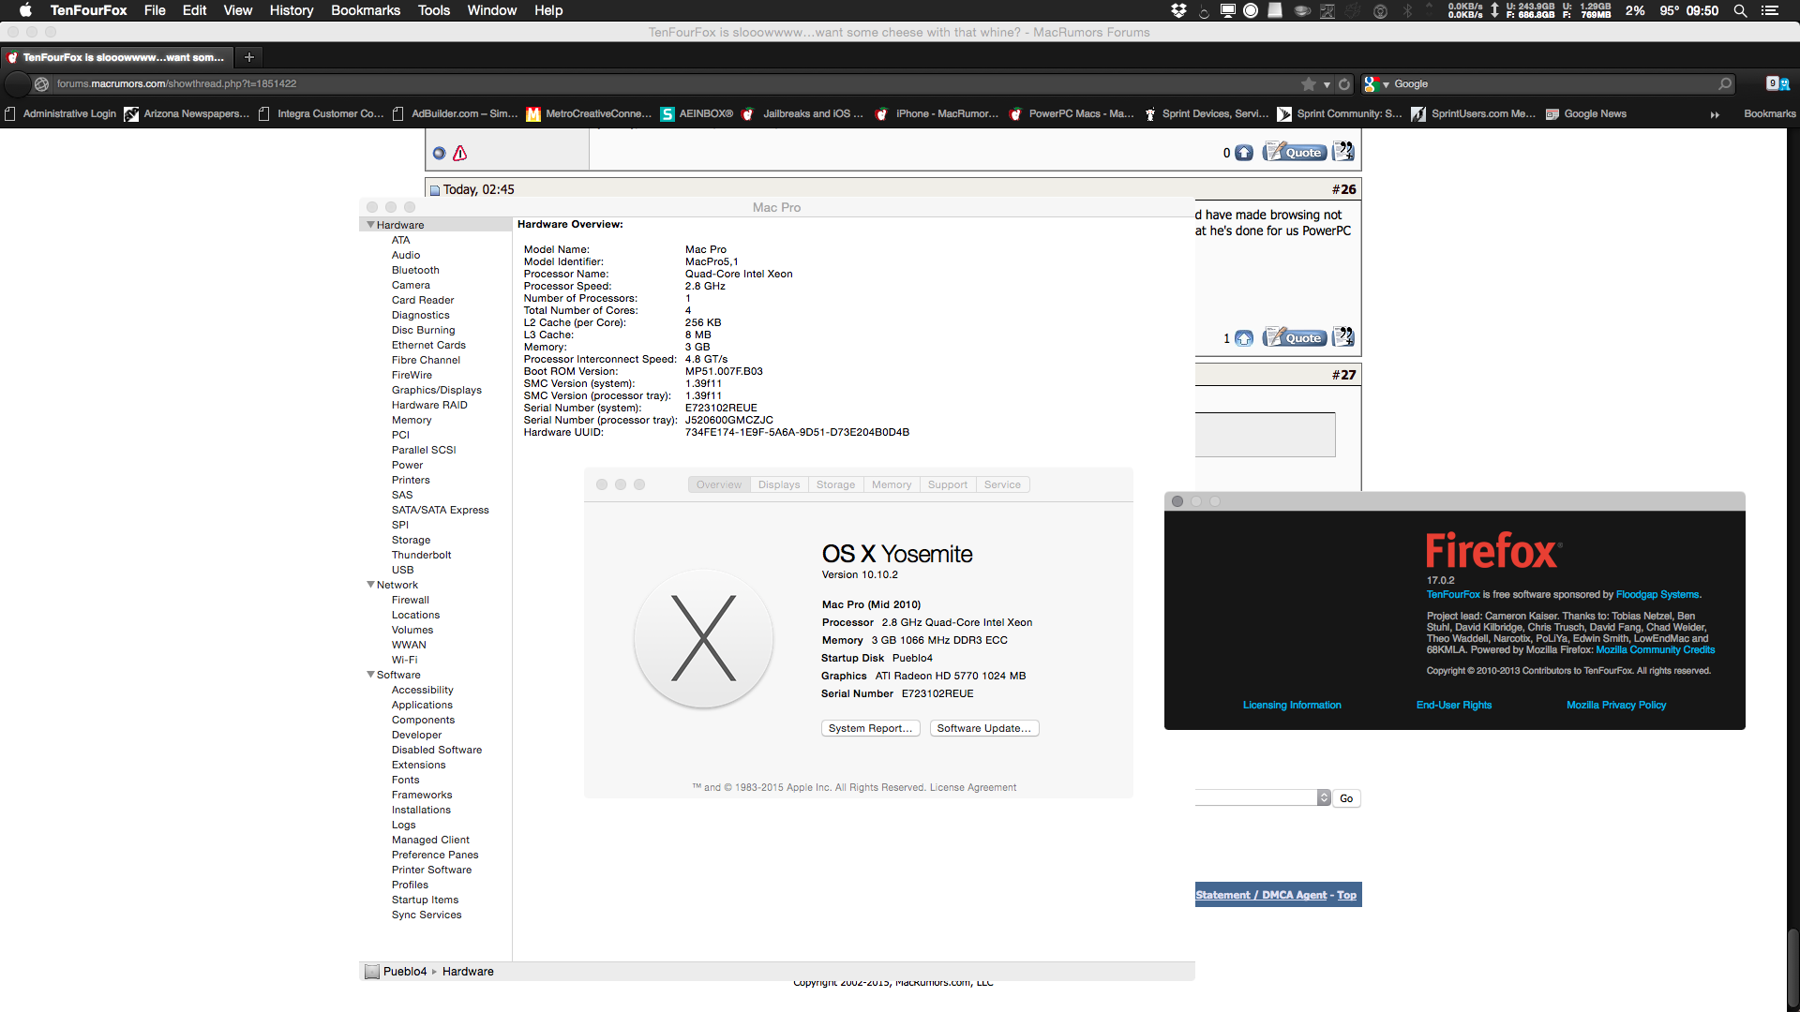The width and height of the screenshot is (1800, 1012).
Task: Select Graphics/Displays in the hardware list
Action: tap(437, 390)
